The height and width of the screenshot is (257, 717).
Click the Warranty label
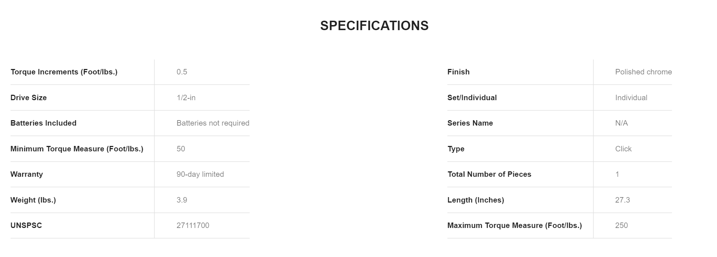click(x=27, y=174)
